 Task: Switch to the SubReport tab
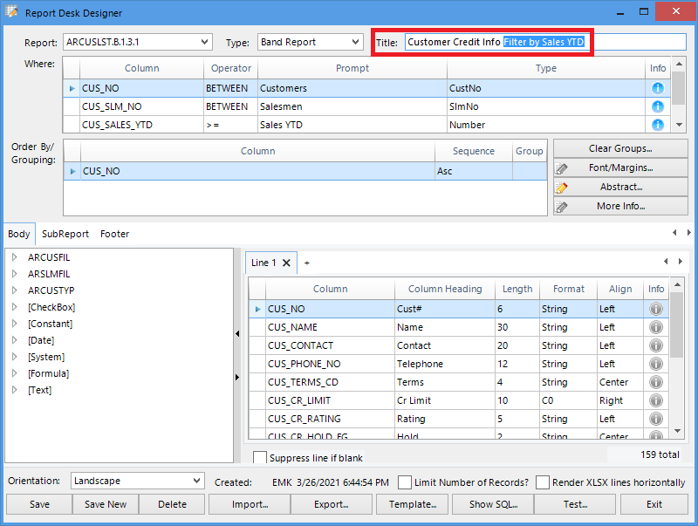(x=65, y=234)
